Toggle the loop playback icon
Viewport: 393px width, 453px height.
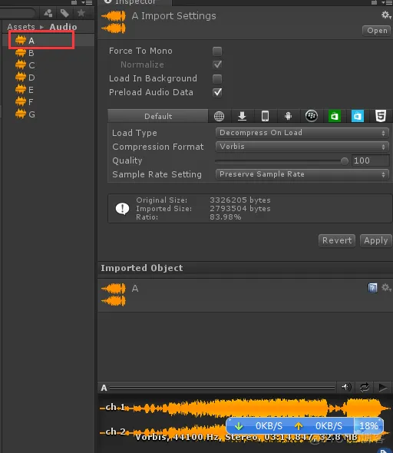coord(365,387)
